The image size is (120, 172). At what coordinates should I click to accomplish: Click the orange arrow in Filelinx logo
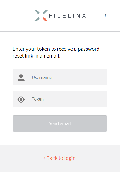click(x=45, y=19)
